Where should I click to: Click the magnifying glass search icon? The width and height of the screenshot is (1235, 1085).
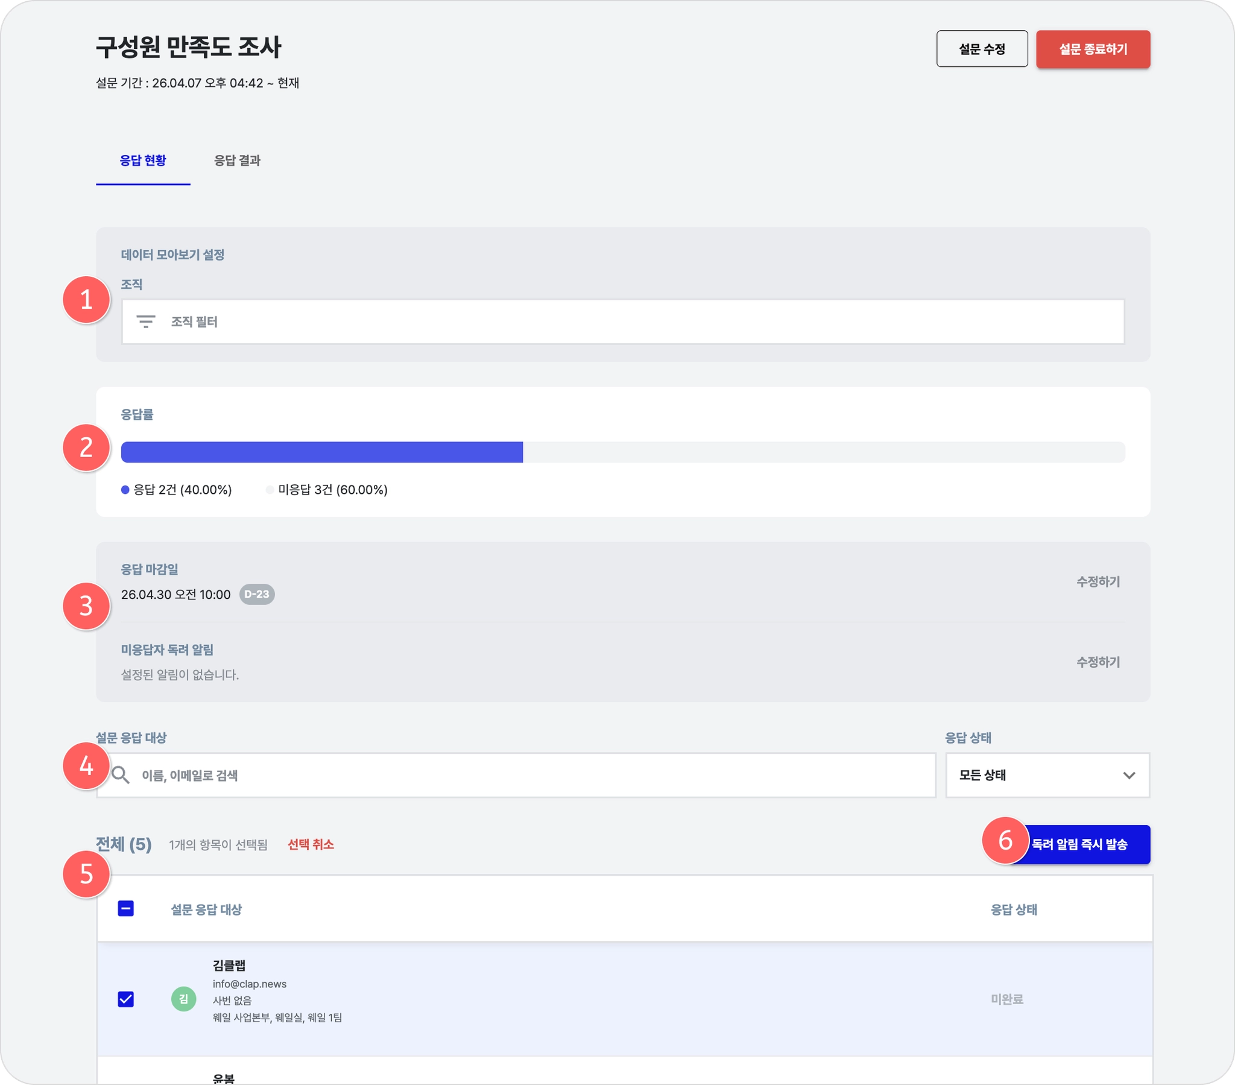pyautogui.click(x=120, y=775)
